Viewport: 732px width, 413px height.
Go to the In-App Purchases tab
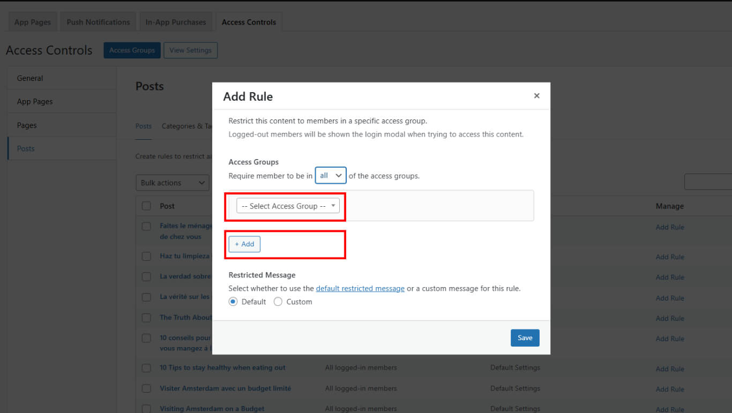click(x=176, y=22)
